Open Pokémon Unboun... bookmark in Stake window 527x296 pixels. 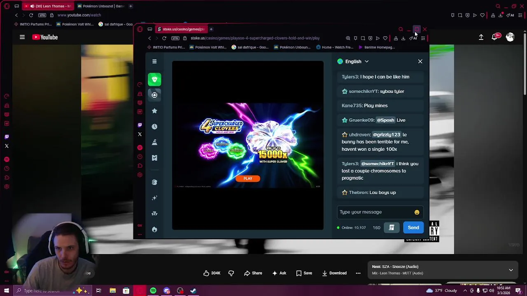point(291,47)
